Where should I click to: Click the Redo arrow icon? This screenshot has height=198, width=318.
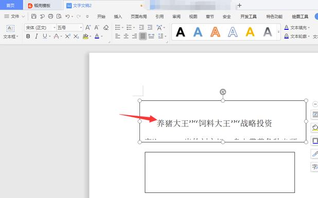(x=79, y=16)
